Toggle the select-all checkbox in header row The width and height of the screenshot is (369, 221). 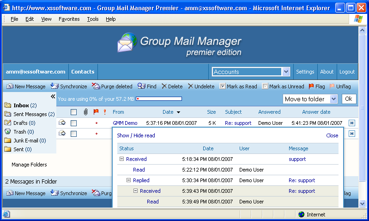[73, 112]
